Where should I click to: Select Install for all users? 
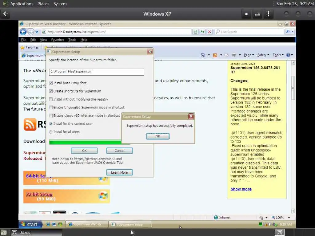tap(51, 132)
